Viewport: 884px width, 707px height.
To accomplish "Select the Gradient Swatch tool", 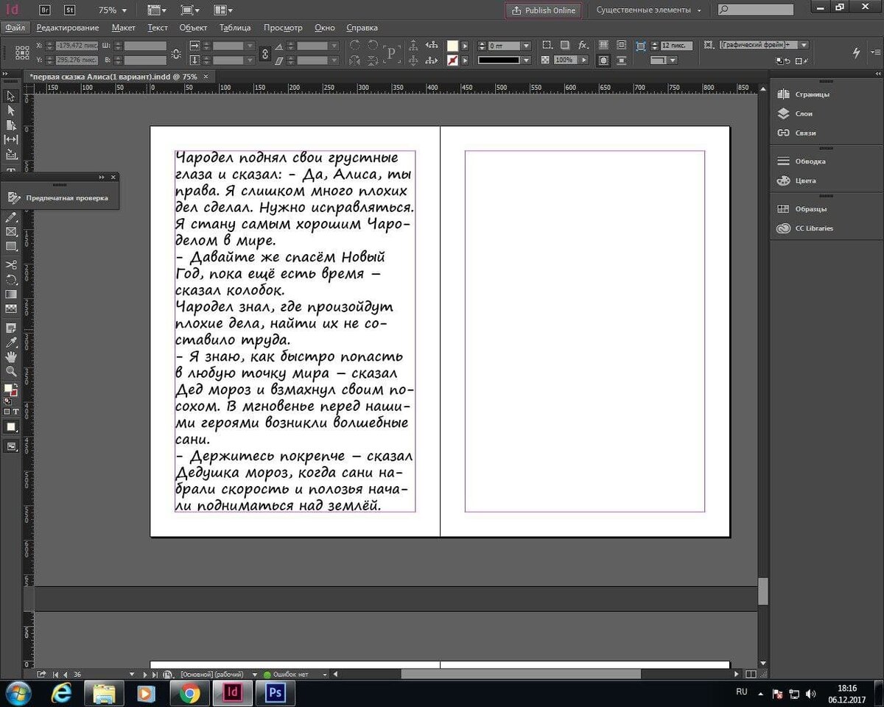I will point(11,294).
